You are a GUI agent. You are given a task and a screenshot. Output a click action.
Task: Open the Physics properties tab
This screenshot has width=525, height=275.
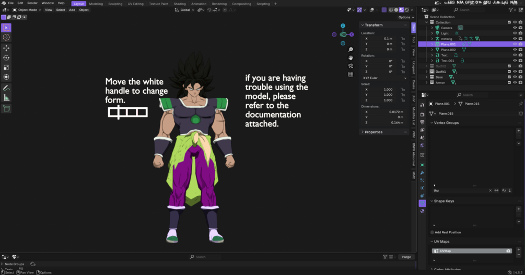[422, 188]
